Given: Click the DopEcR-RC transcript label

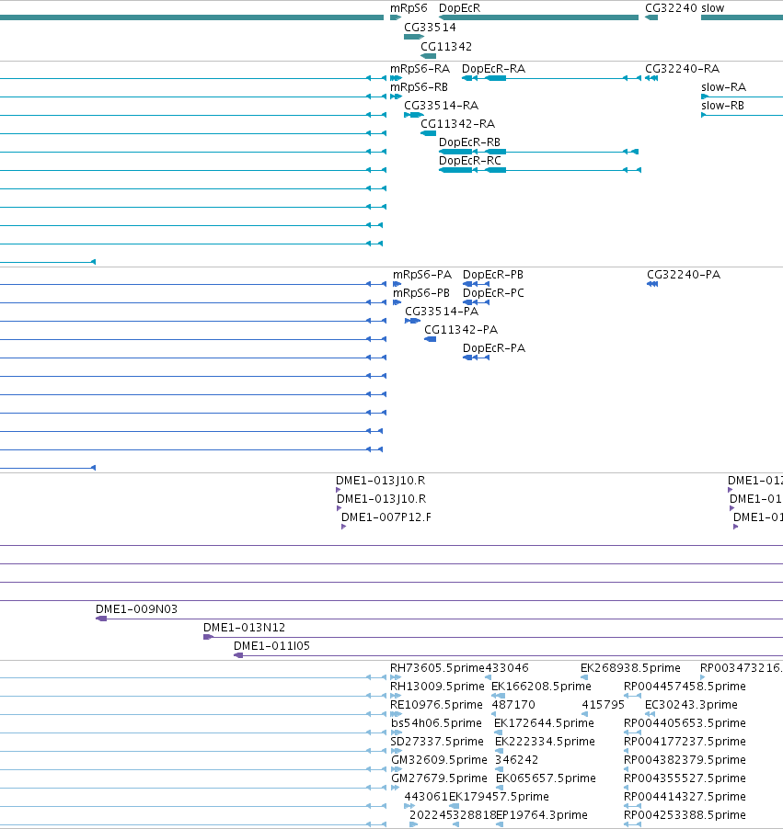Looking at the screenshot, I should [469, 160].
